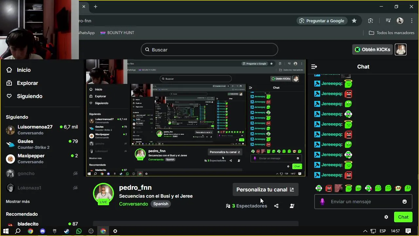419x236 pixels.
Task: Expand followed list with Mostrar más
Action: click(18, 202)
